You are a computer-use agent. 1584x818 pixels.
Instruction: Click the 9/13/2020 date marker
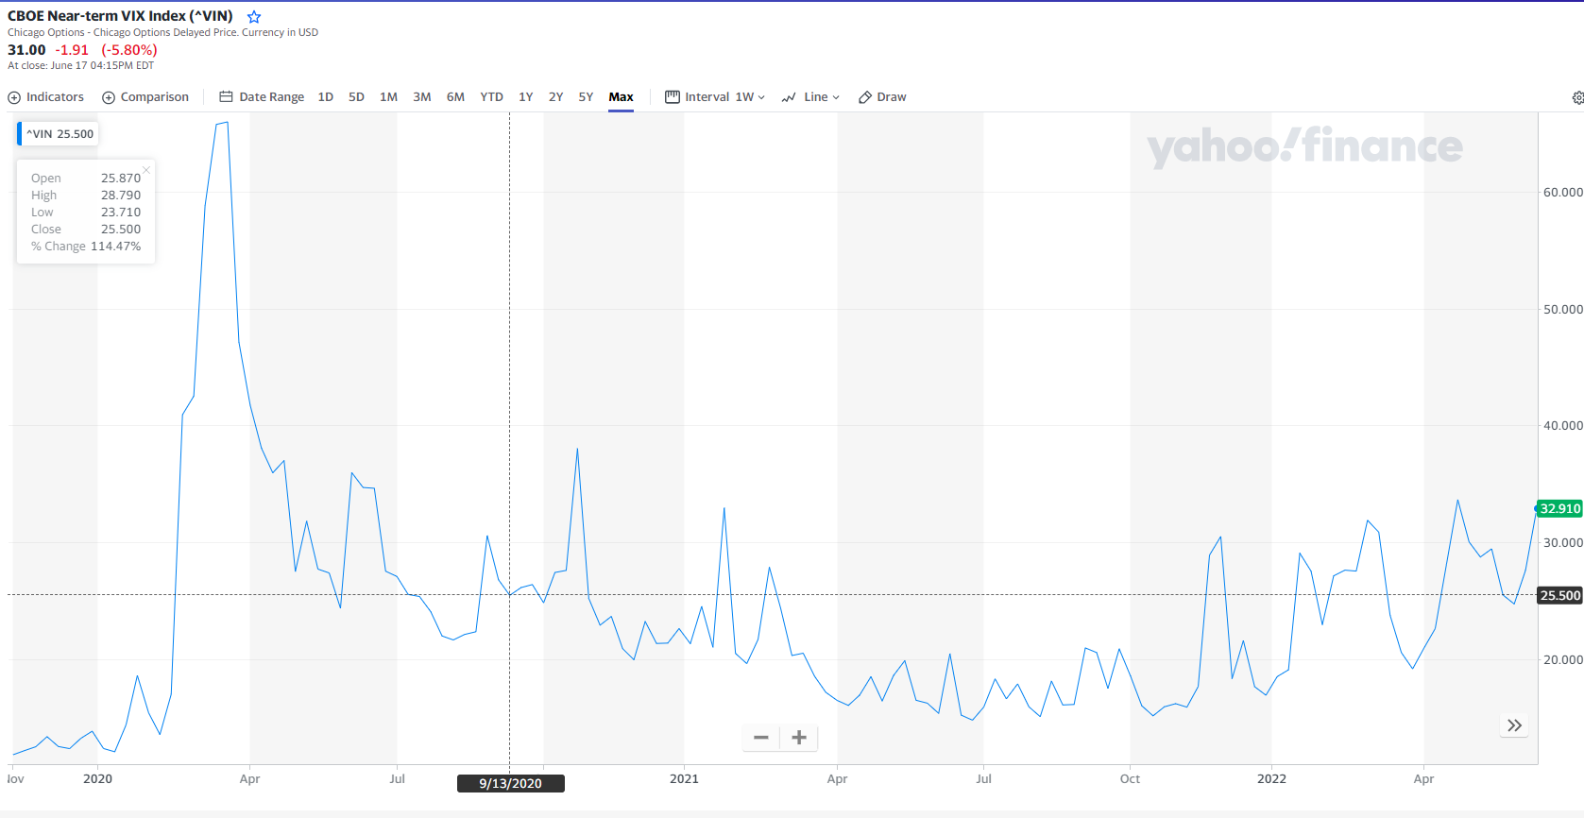510,784
